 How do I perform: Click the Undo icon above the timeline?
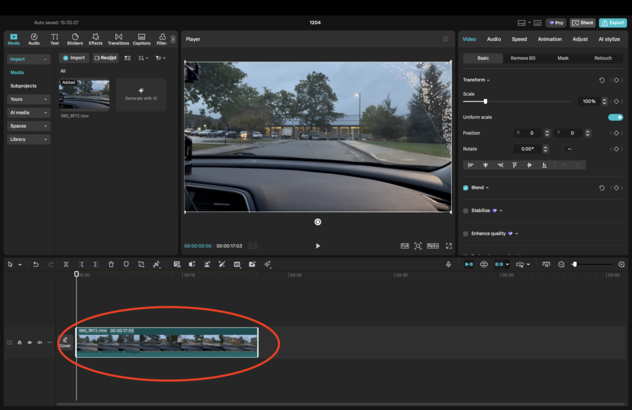pyautogui.click(x=36, y=264)
